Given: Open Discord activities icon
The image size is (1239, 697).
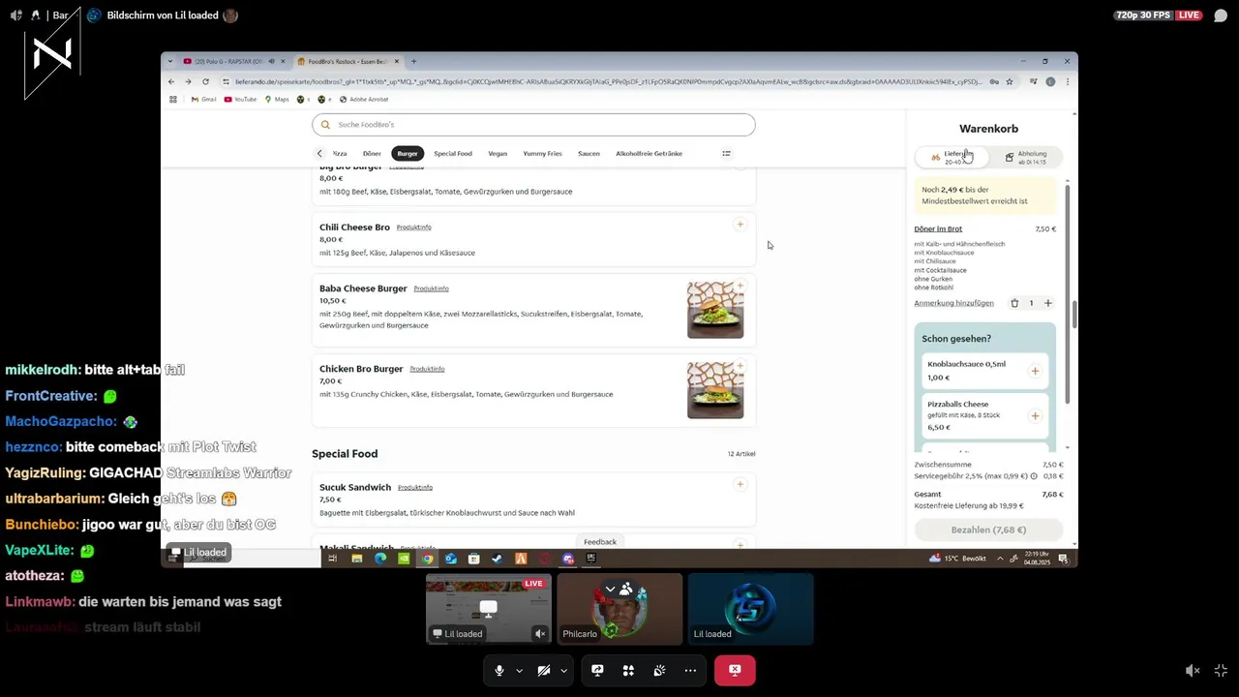Looking at the screenshot, I should [628, 670].
